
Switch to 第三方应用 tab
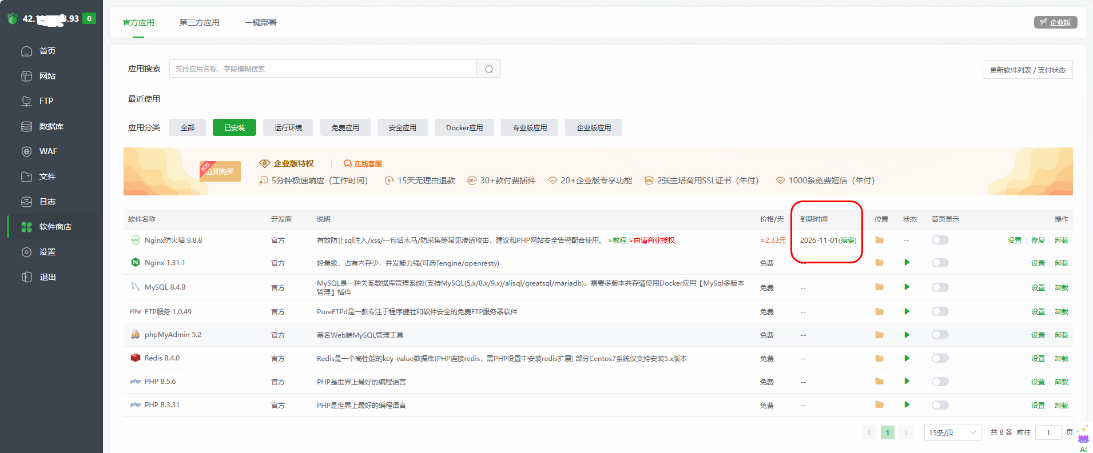click(x=200, y=22)
